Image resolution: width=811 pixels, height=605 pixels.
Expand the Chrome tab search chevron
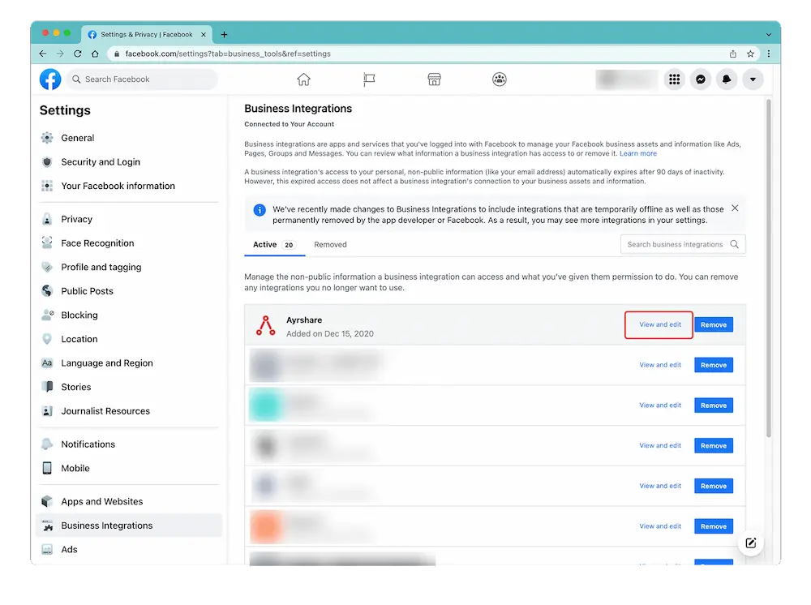tap(769, 35)
